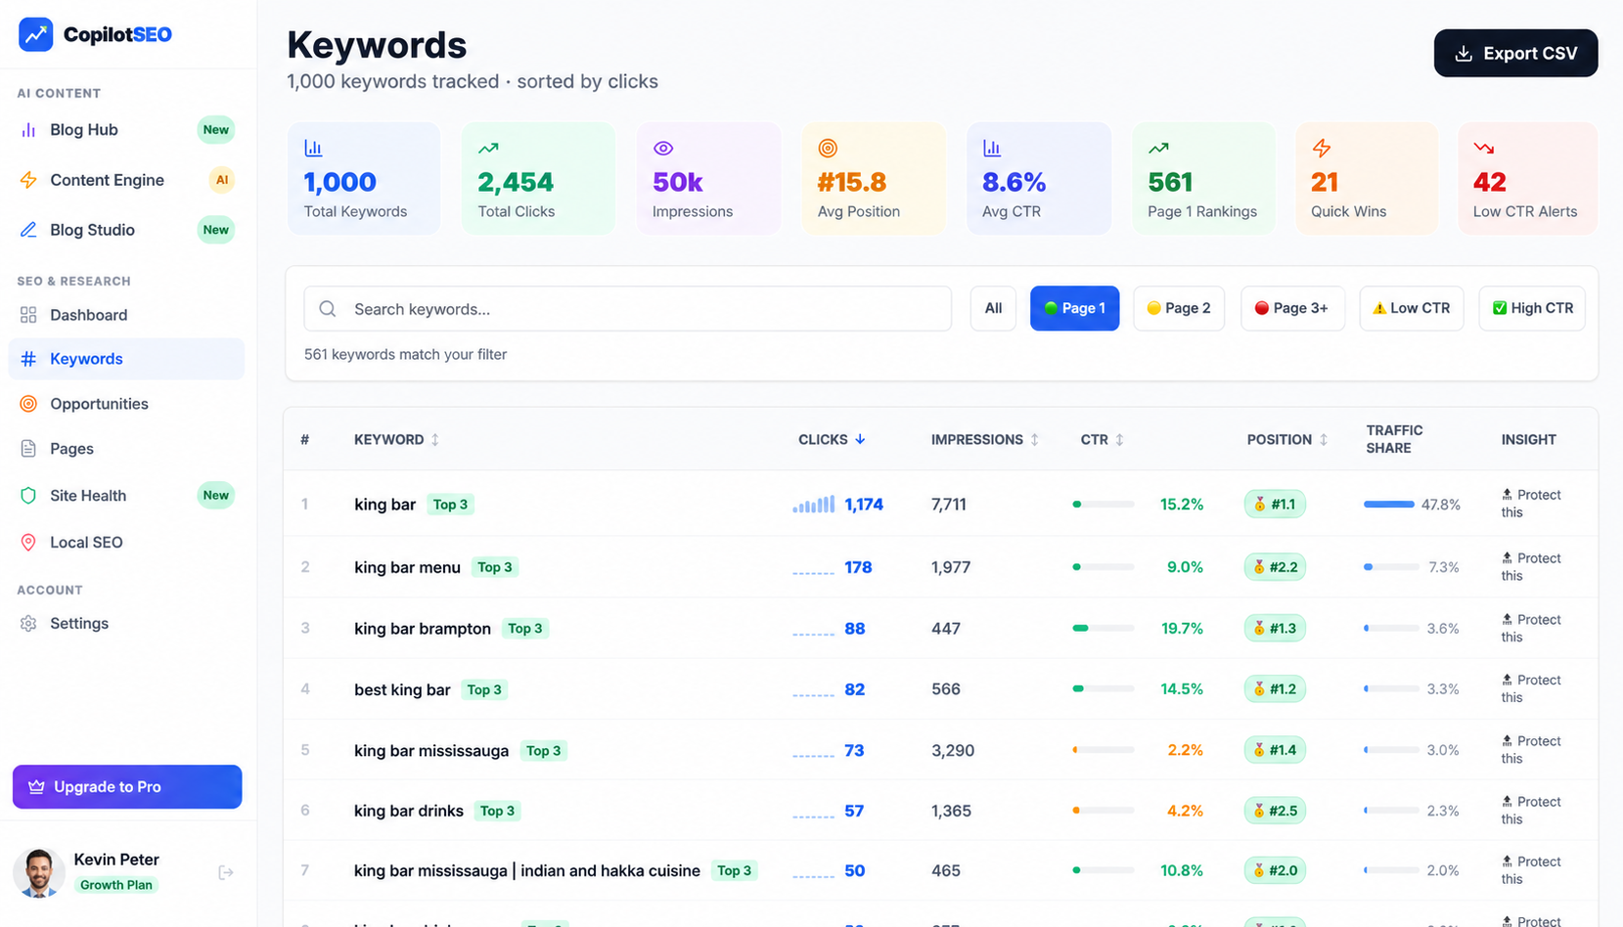Viewport: 1623px width, 927px height.
Task: Click Protect this for king bar menu
Action: click(x=1531, y=567)
